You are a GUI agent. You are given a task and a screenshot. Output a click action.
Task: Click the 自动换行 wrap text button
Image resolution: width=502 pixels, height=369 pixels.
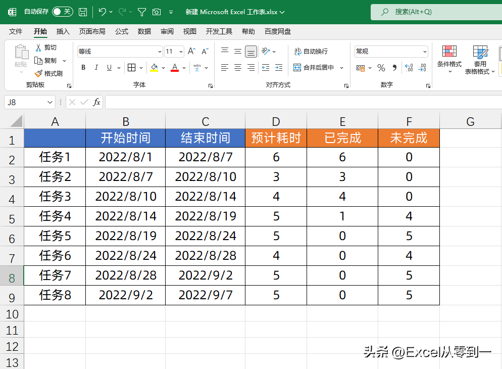click(311, 51)
